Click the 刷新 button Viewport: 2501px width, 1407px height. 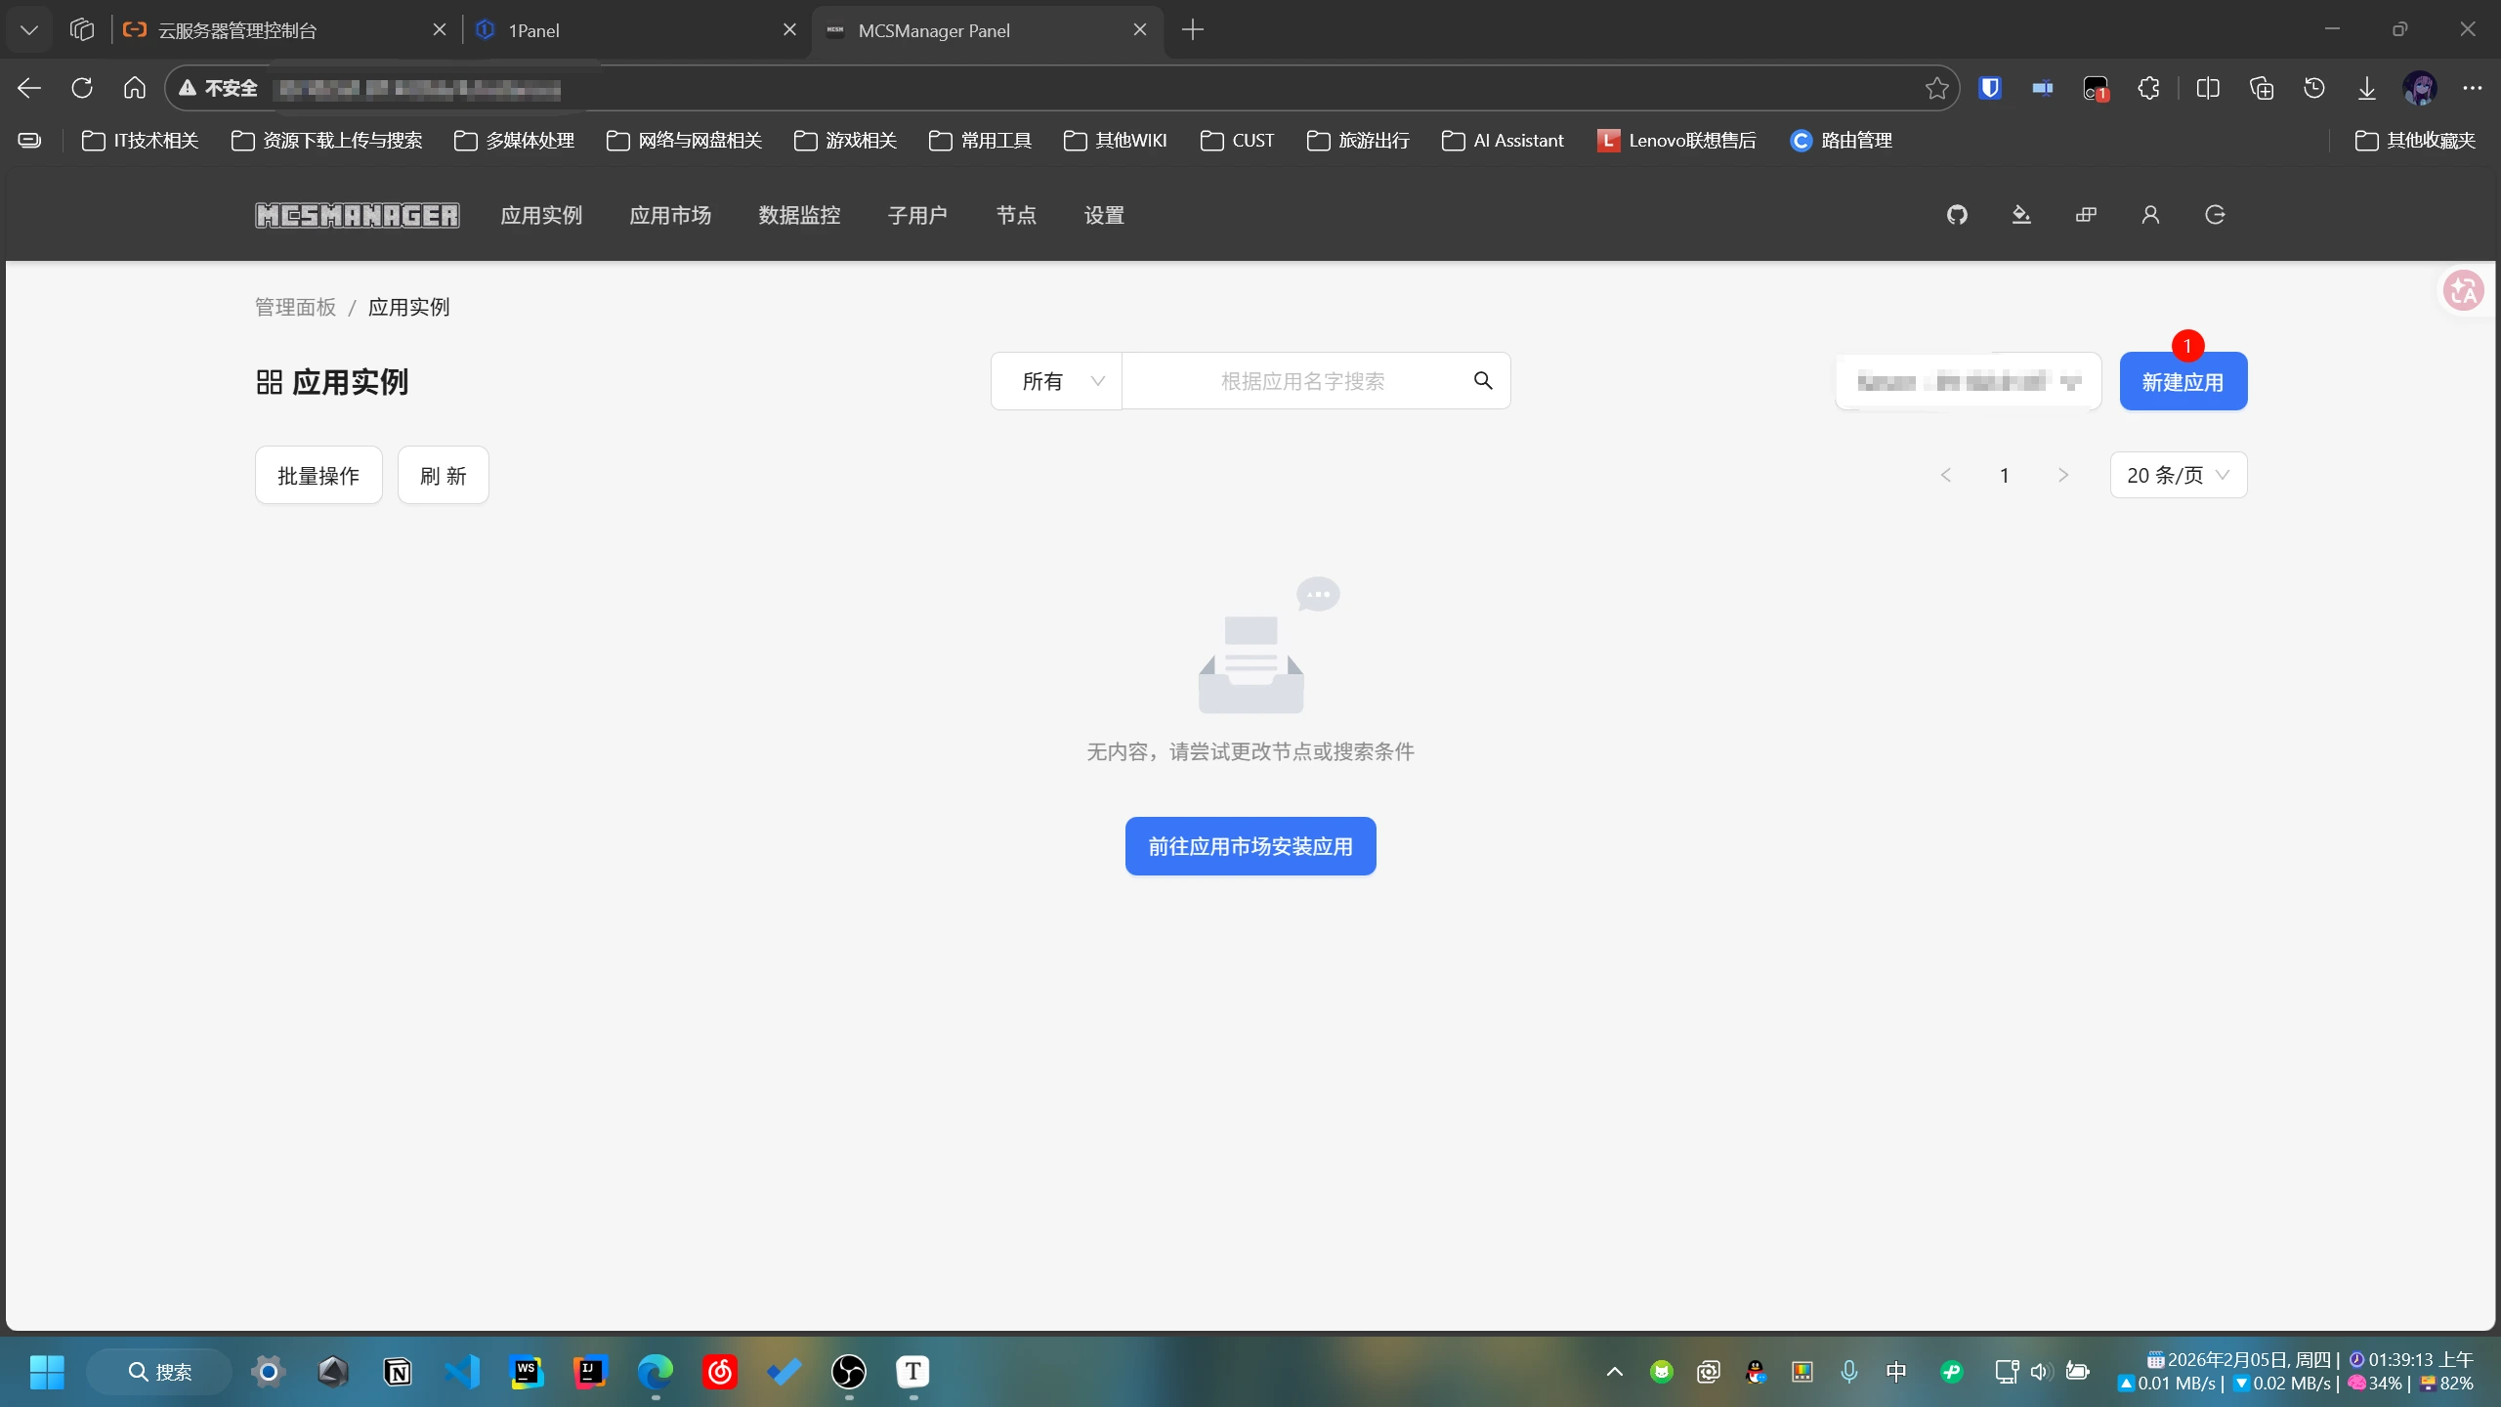[444, 475]
